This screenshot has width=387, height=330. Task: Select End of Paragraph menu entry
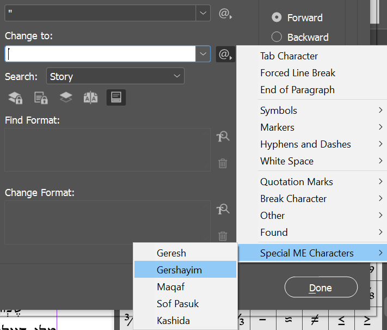297,90
